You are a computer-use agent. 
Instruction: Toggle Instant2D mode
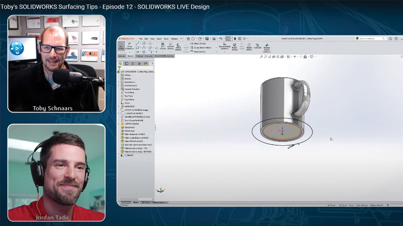(257, 46)
